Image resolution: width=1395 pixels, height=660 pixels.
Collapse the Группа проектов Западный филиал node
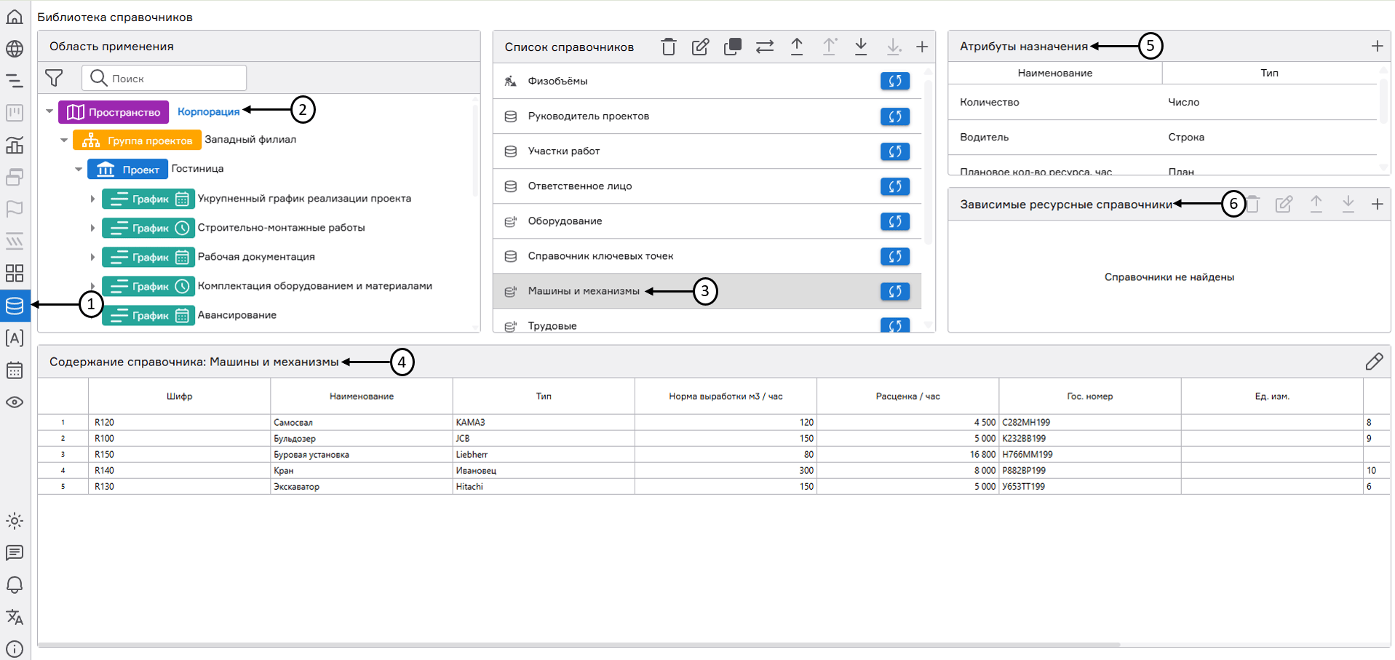pyautogui.click(x=64, y=140)
